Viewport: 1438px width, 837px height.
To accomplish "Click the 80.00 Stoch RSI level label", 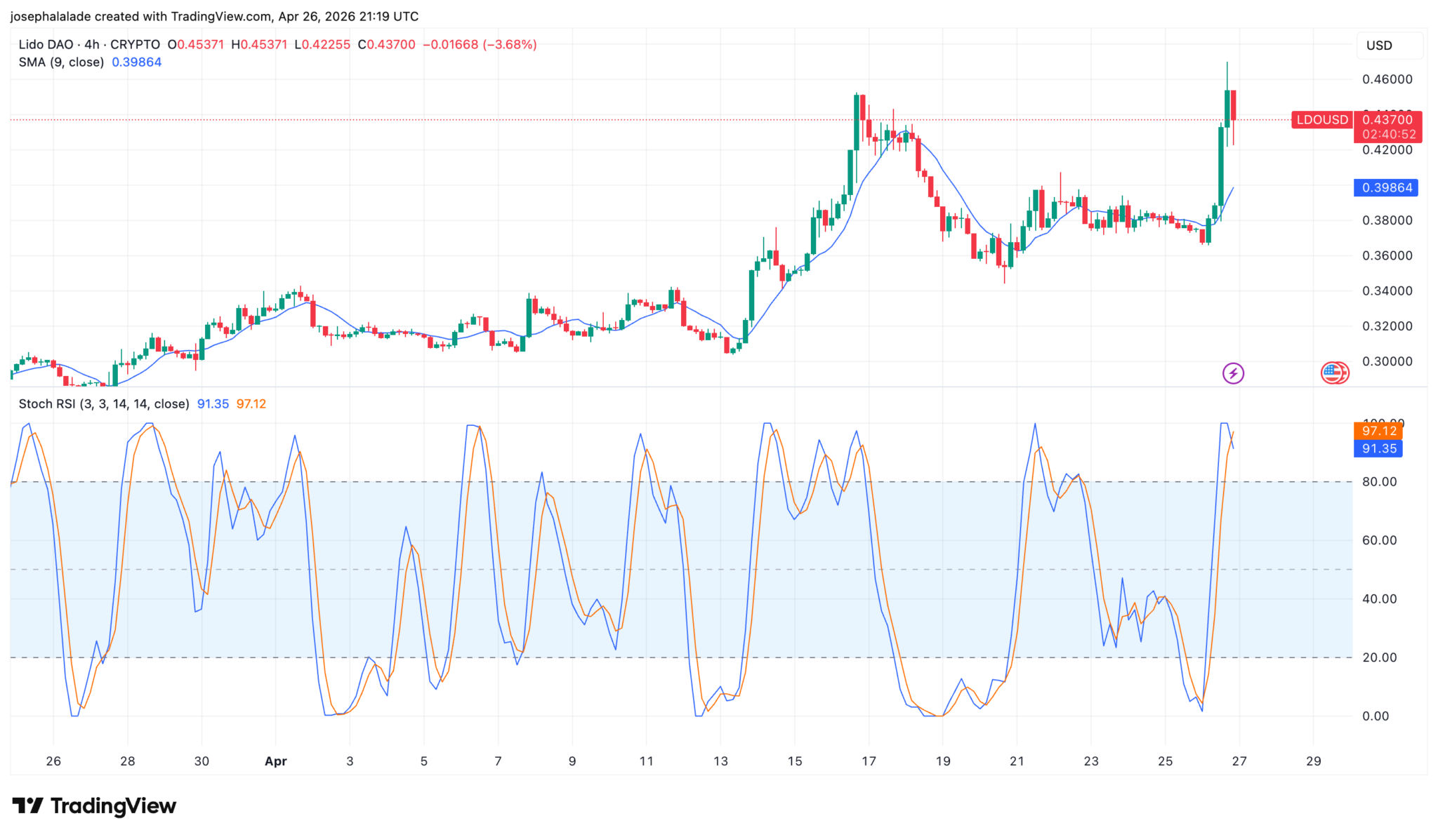I will tap(1379, 482).
